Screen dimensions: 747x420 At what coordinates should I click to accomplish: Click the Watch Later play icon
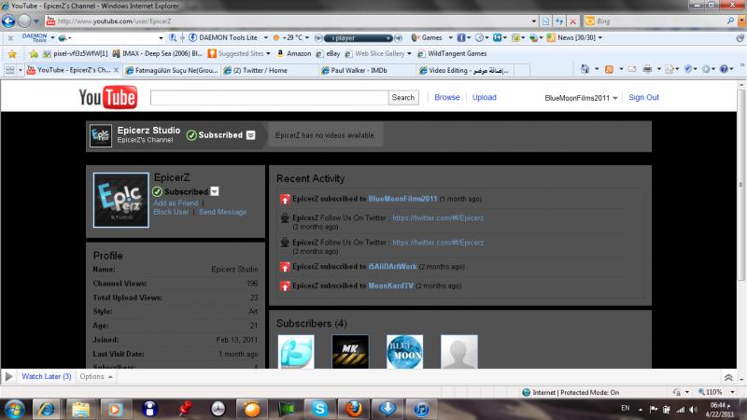coord(8,377)
